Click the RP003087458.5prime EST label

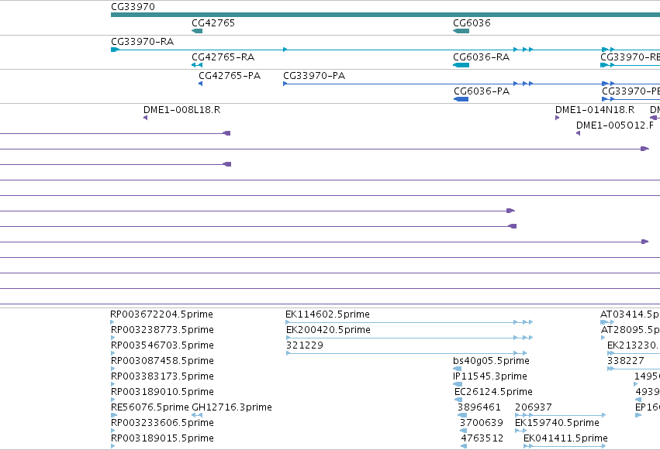point(162,361)
